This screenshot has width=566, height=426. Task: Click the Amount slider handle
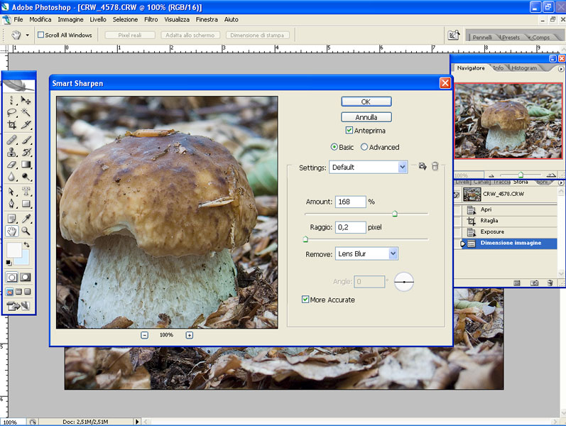pyautogui.click(x=395, y=214)
